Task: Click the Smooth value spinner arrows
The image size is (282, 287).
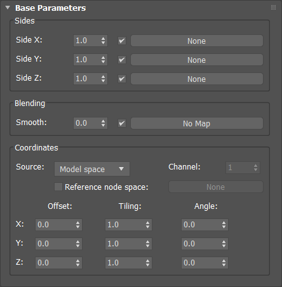Action: tap(103, 123)
